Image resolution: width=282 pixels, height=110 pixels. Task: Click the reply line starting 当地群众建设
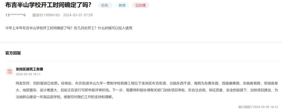64,98
